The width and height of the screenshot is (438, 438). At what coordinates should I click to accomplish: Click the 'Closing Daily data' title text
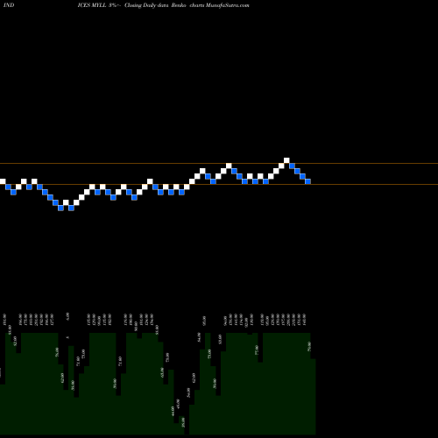click(146, 5)
